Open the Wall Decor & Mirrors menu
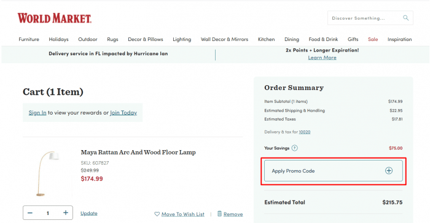Screen dimensions: 430x223 tap(224, 39)
